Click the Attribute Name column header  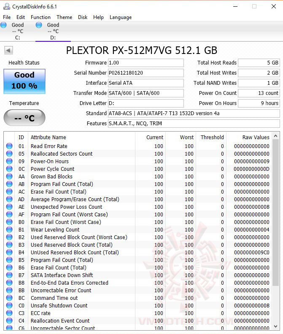click(81, 137)
